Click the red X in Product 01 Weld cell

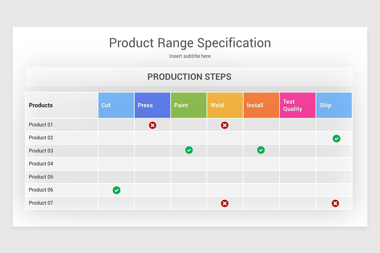[225, 125]
